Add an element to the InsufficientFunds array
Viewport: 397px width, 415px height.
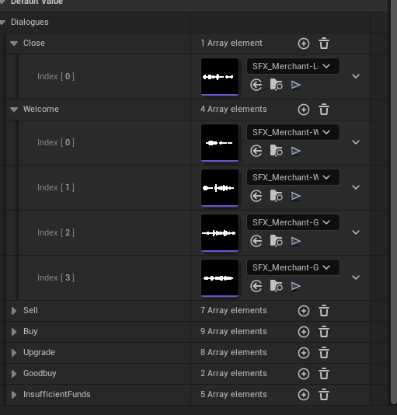pyautogui.click(x=304, y=395)
